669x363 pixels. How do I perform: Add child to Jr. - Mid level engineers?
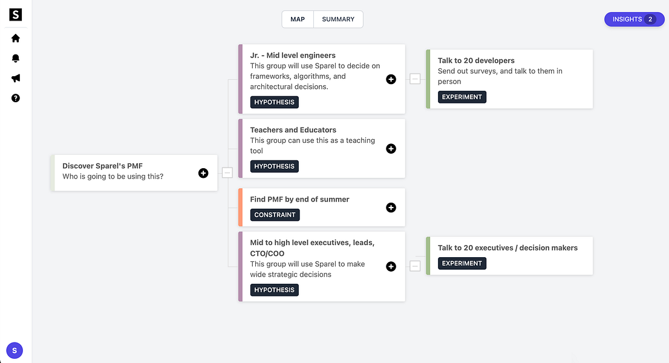[391, 79]
